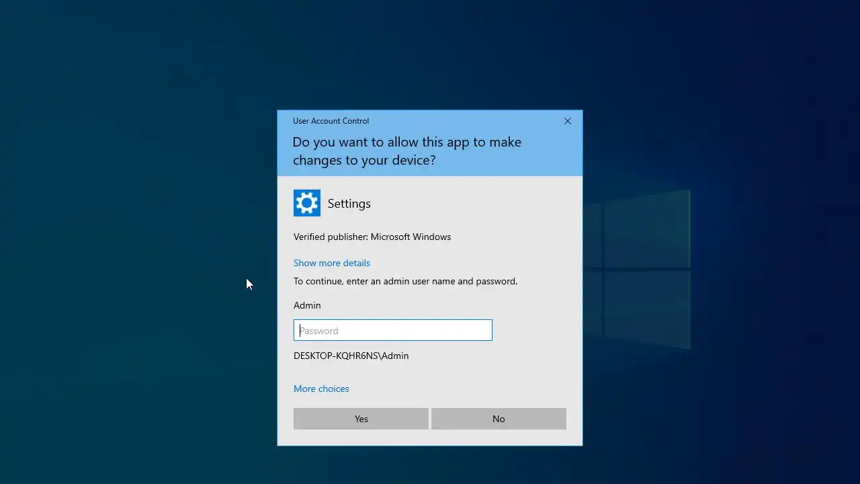Confirm with the Yes button
Image resolution: width=860 pixels, height=484 pixels.
click(x=361, y=419)
